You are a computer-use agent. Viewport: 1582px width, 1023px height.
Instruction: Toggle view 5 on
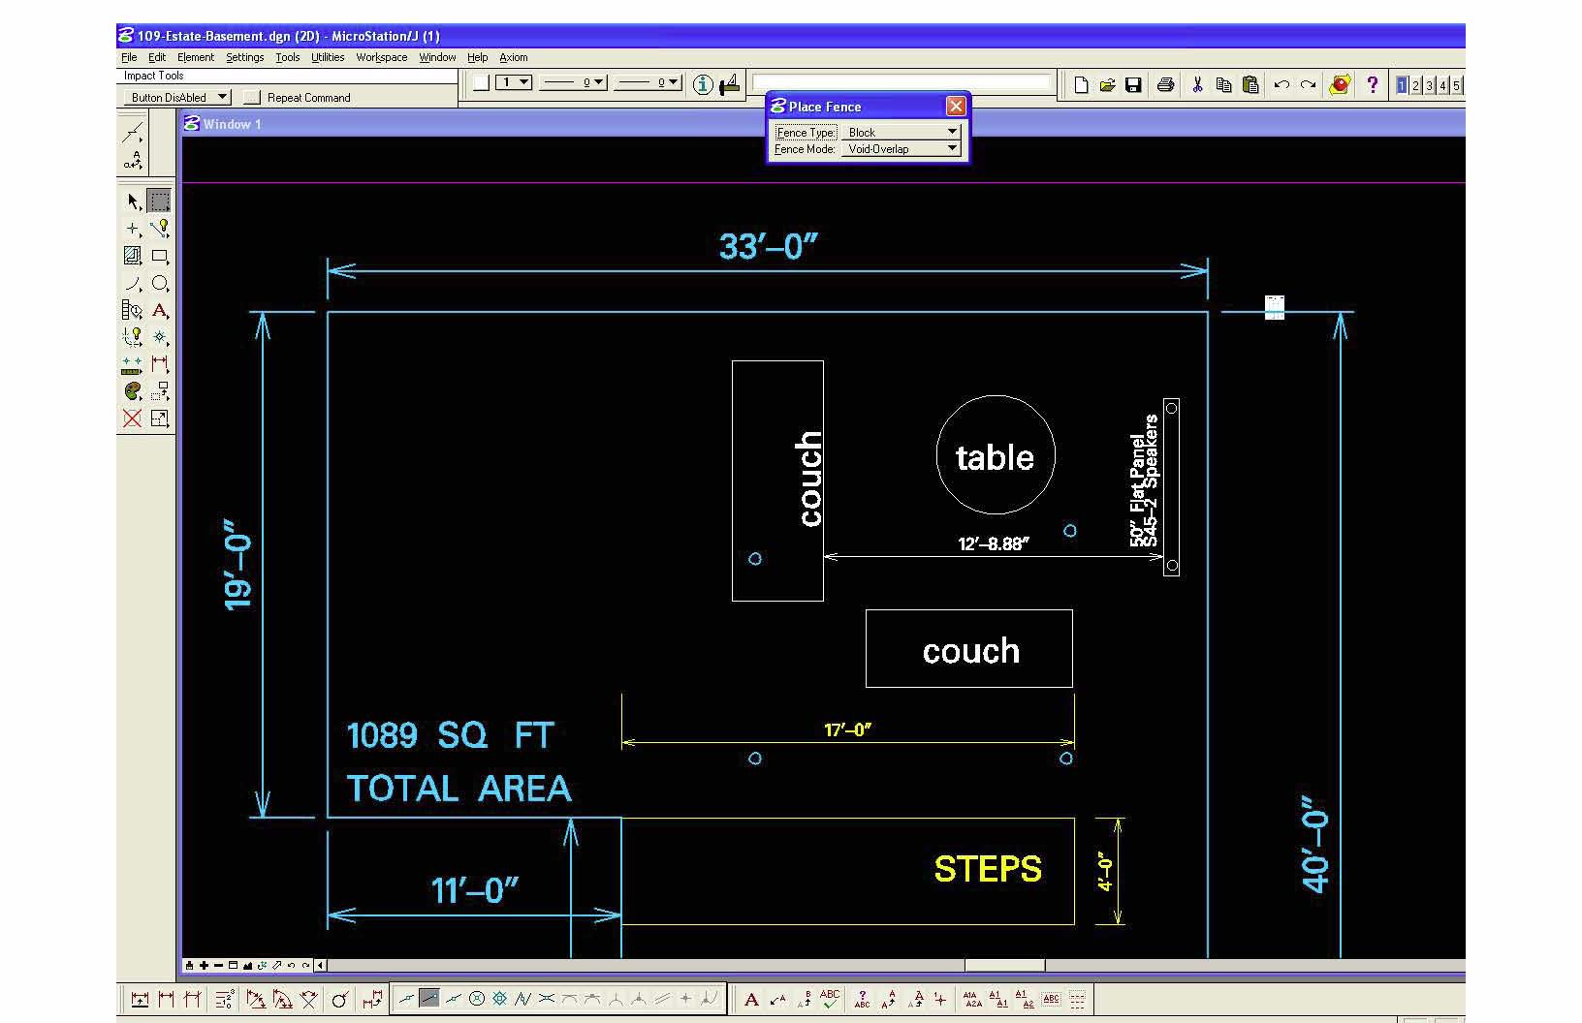[1456, 85]
